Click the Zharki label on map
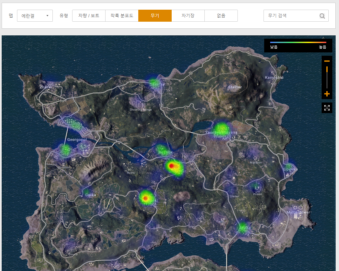Viewport: 339px width, 271px height. click(46, 87)
